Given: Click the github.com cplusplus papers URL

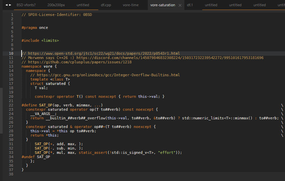Looking at the screenshot, I should pyautogui.click(x=80, y=62).
